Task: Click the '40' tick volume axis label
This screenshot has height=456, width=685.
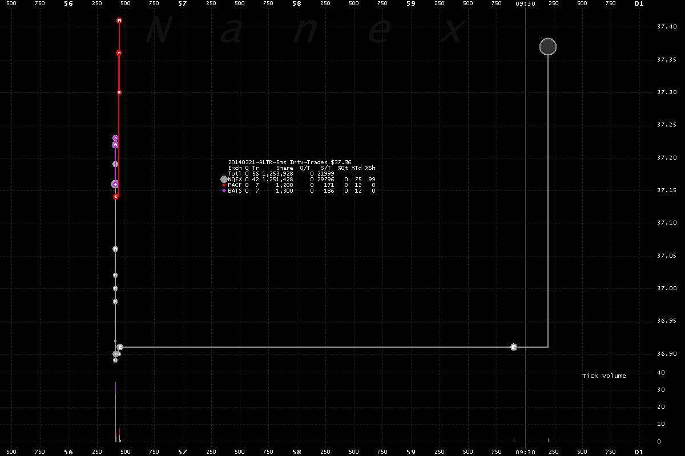Action: coord(660,372)
